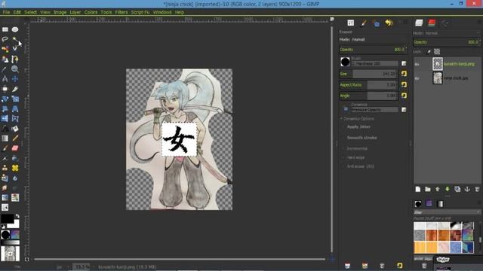The image size is (483, 271).
Task: Raise the selected layer
Action: point(438,189)
